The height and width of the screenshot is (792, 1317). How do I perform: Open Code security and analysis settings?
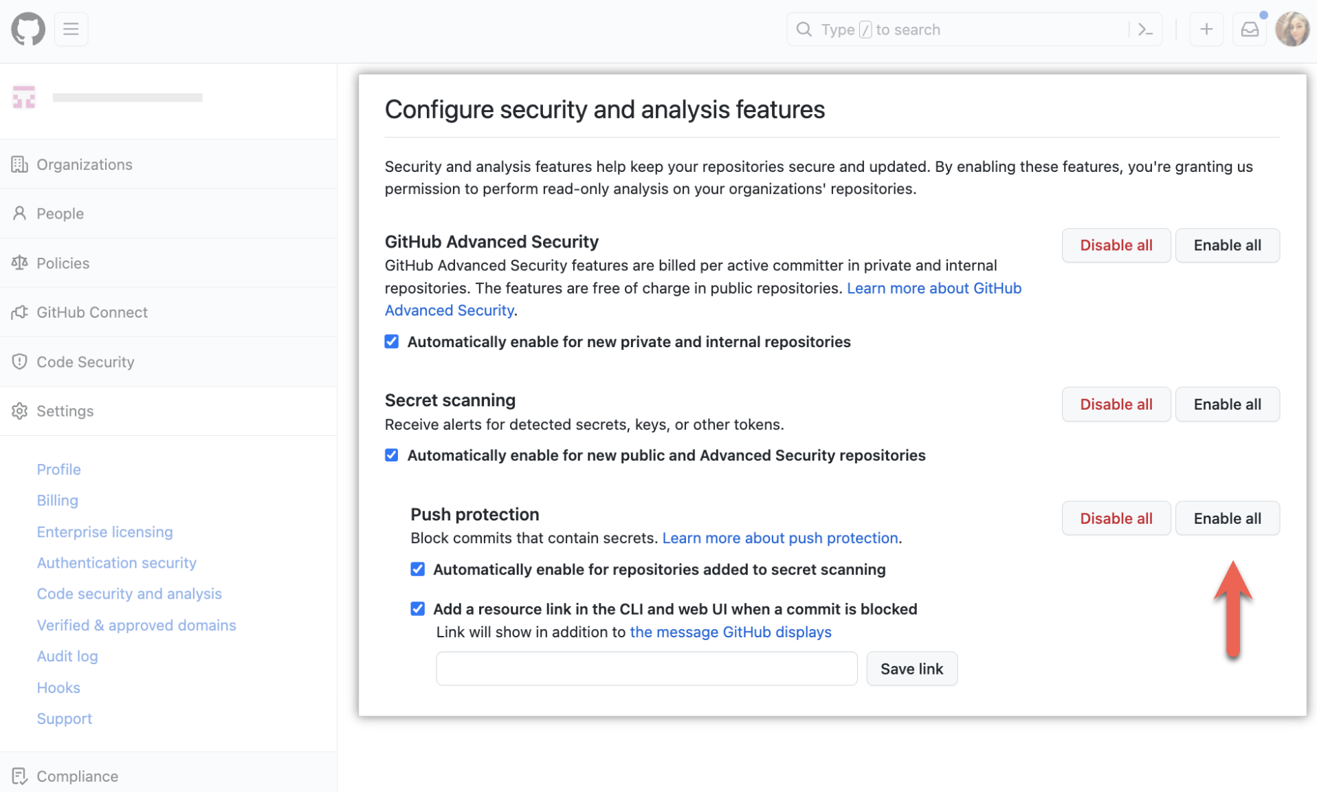point(129,593)
